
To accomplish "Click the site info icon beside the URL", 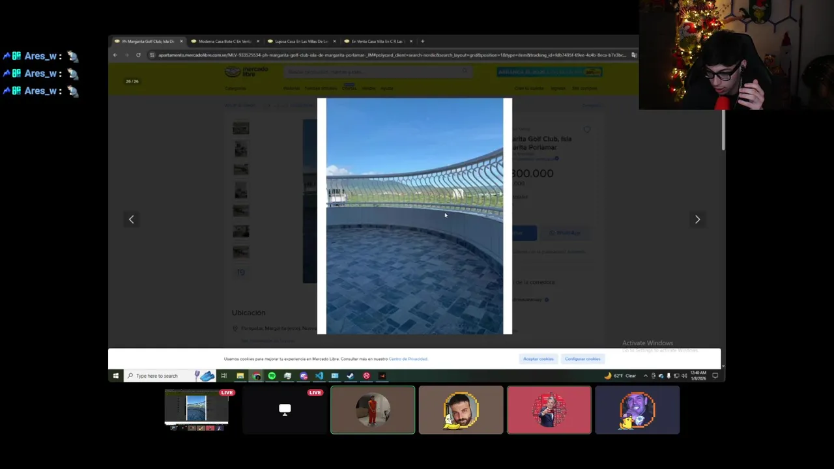I will coord(152,55).
